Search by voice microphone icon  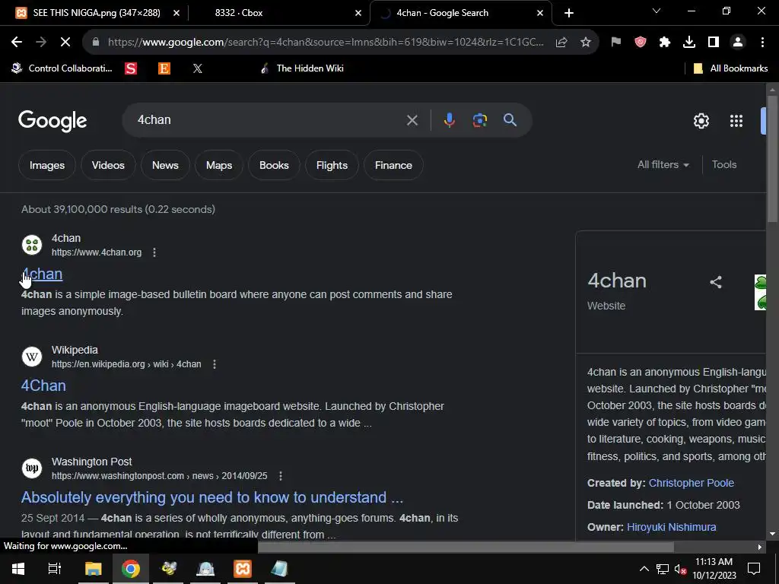click(x=449, y=120)
